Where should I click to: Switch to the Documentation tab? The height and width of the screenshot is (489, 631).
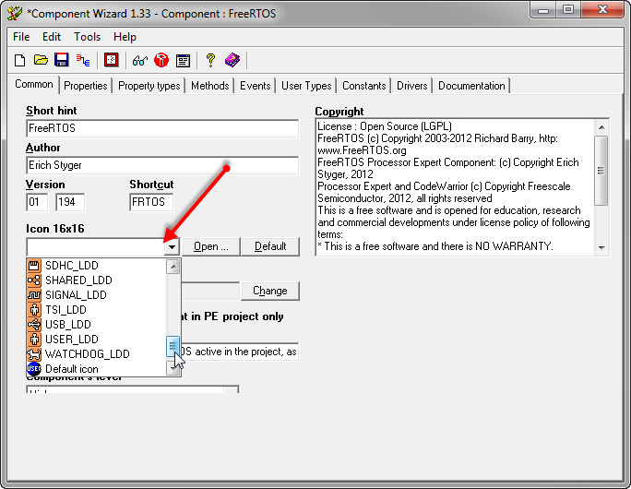tap(471, 86)
